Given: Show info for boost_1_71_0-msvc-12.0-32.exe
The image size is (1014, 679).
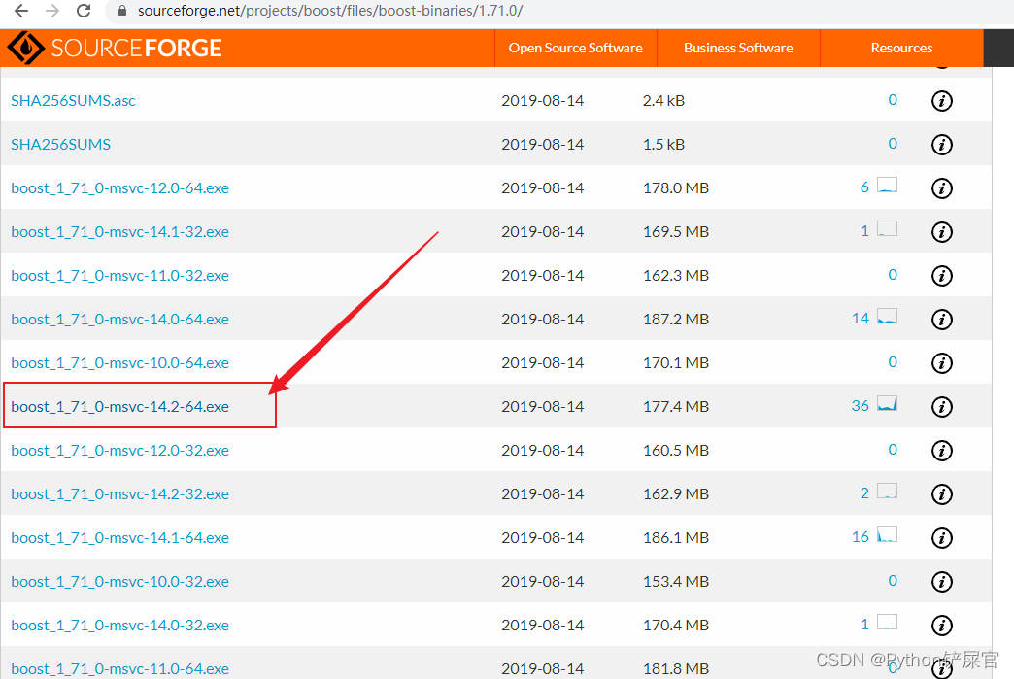Looking at the screenshot, I should click(941, 450).
